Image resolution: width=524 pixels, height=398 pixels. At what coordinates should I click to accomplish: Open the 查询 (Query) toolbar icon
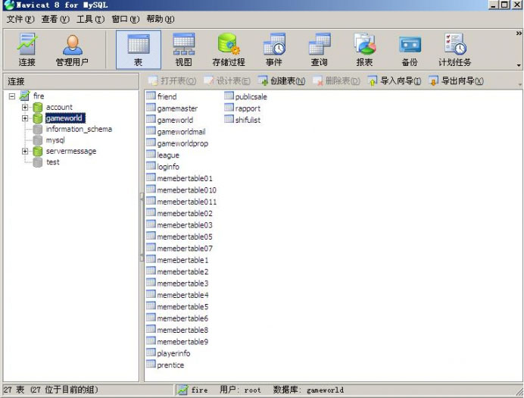(x=319, y=50)
